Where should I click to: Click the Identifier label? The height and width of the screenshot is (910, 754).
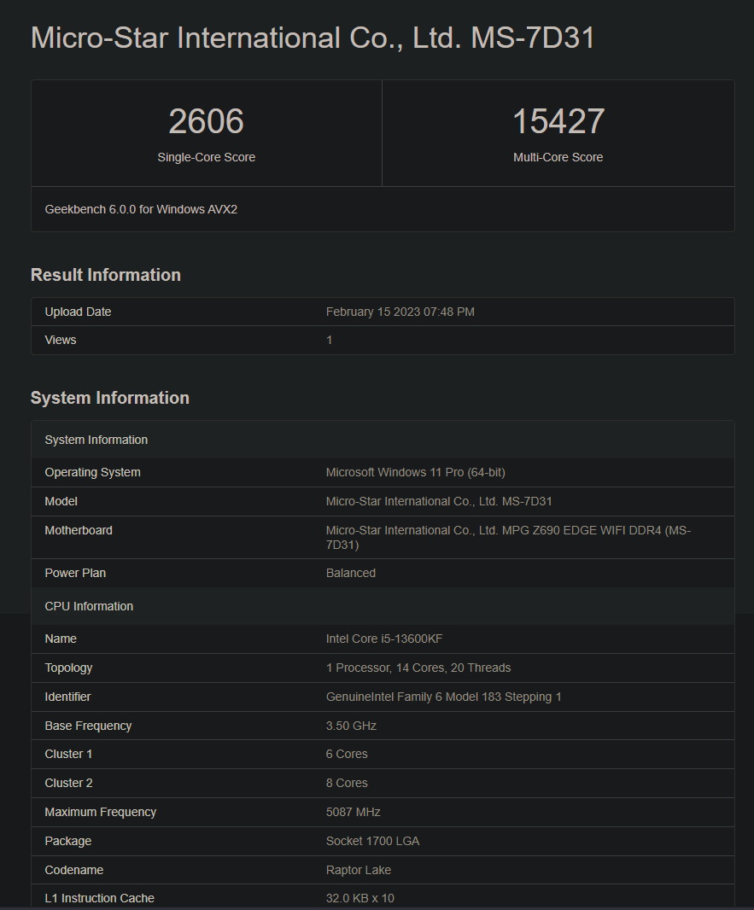68,697
